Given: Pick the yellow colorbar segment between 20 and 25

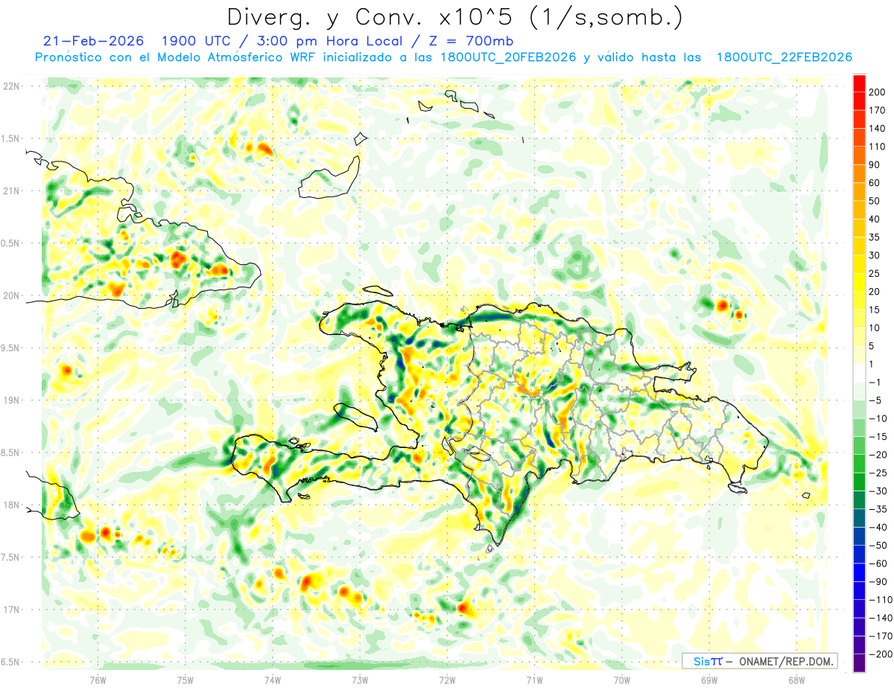Looking at the screenshot, I should click(x=859, y=283).
